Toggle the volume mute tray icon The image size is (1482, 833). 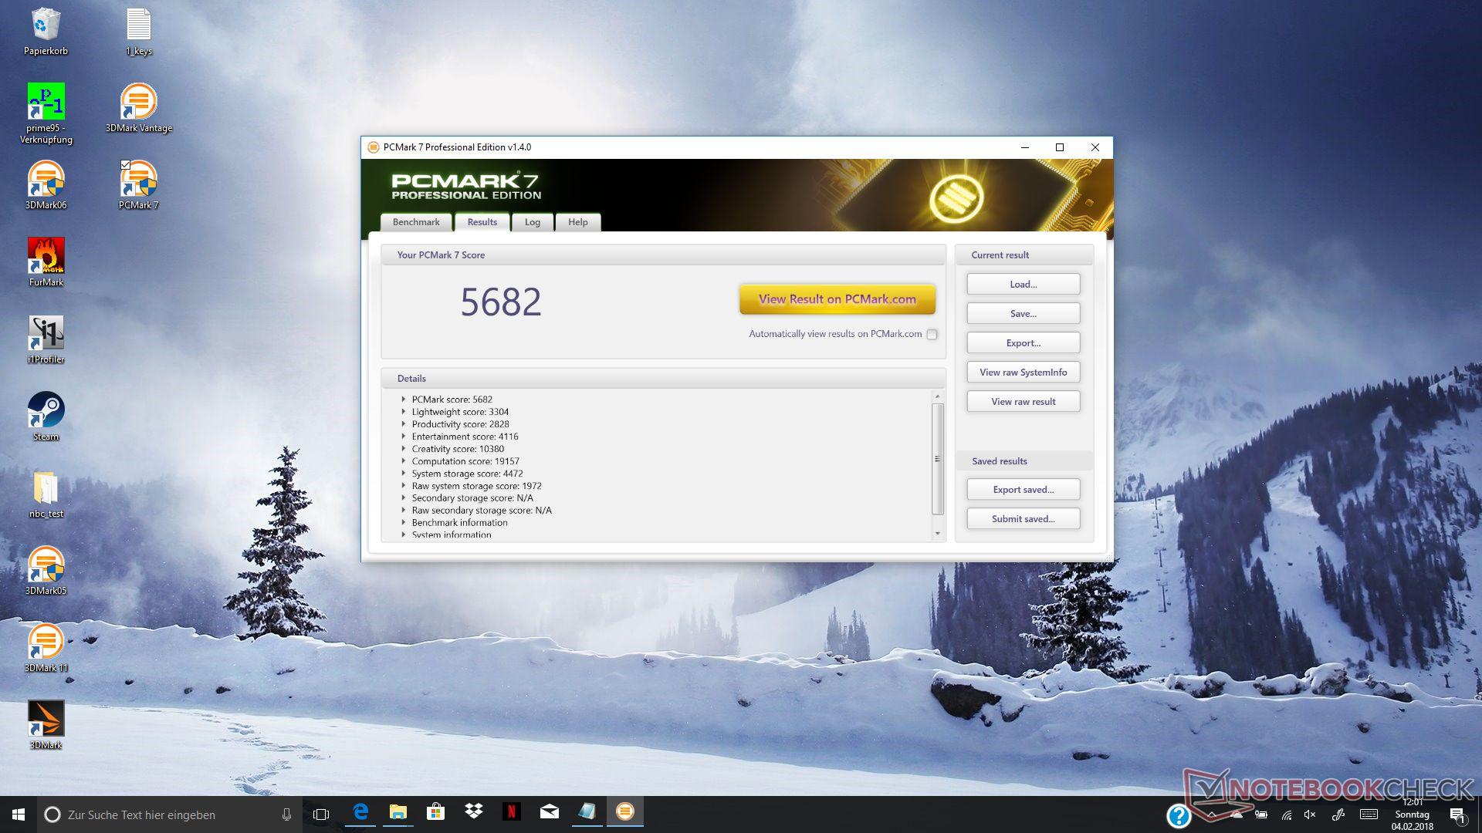tap(1310, 814)
